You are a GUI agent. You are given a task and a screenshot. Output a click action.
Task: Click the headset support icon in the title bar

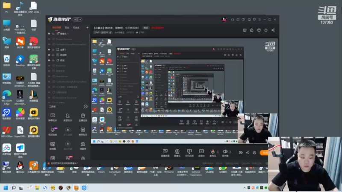(233, 20)
